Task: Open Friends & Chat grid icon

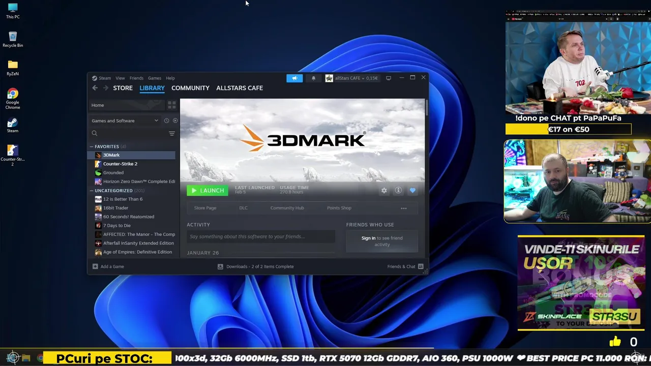Action: [x=421, y=266]
